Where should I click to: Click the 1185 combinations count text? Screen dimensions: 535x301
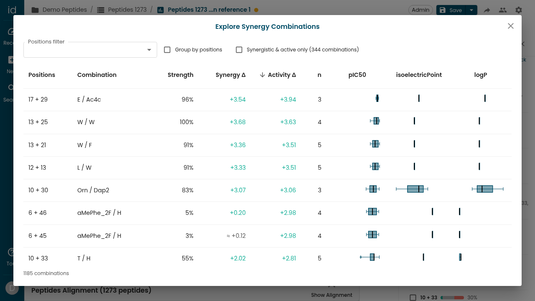[x=46, y=273]
